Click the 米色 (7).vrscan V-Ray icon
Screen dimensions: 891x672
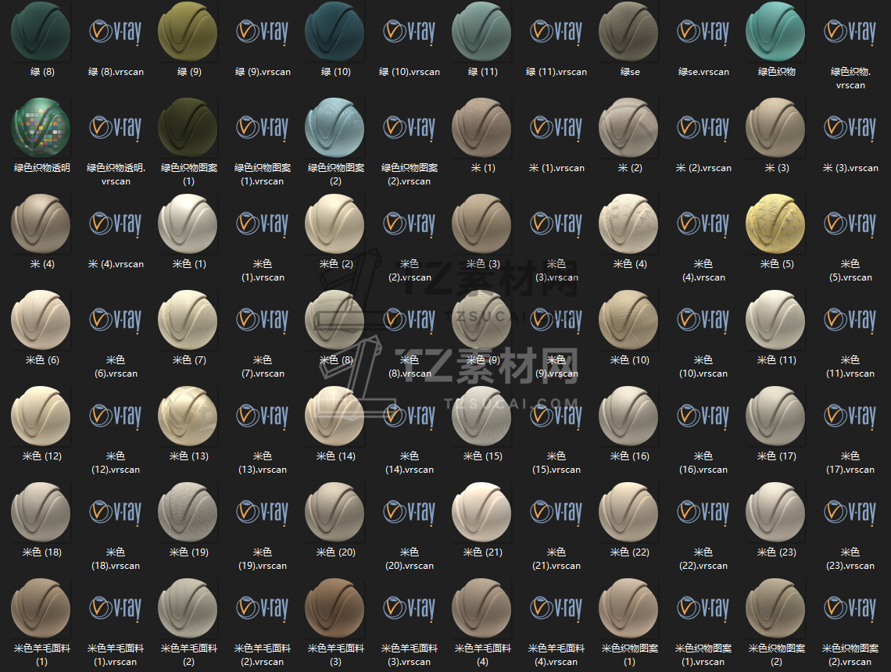point(263,320)
